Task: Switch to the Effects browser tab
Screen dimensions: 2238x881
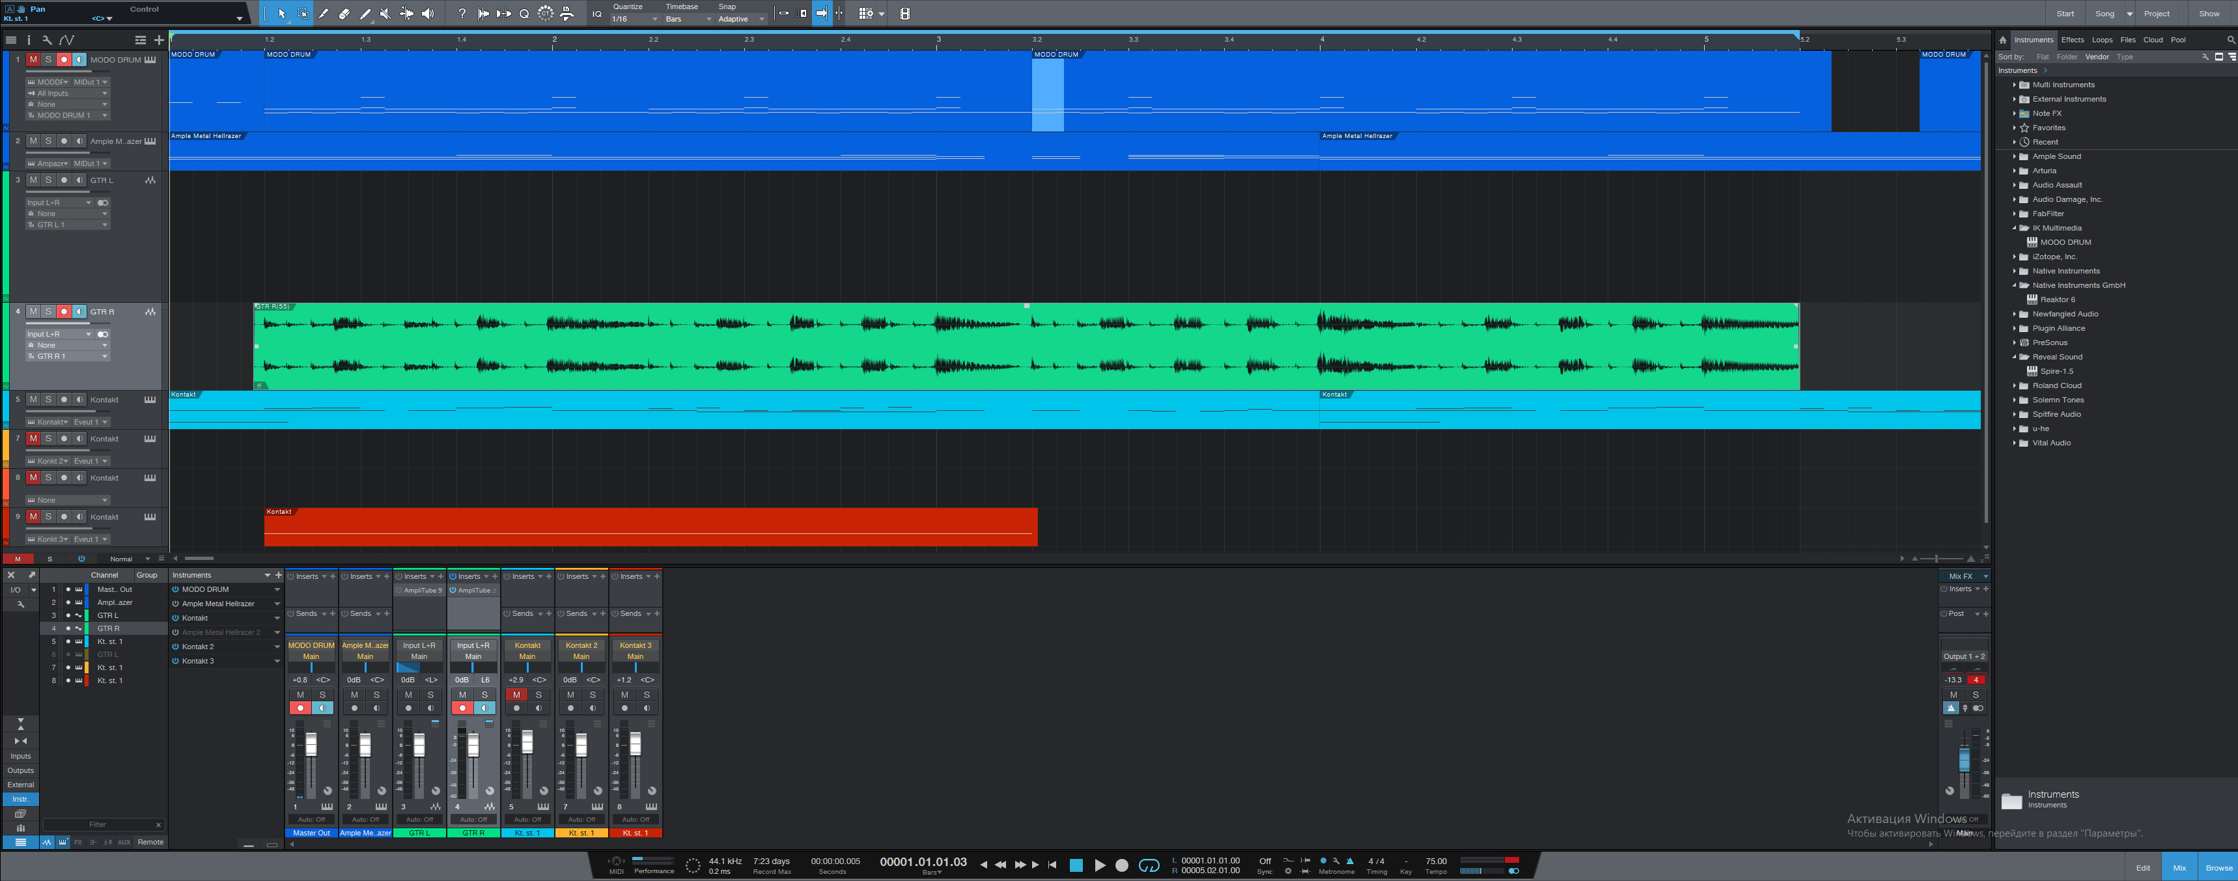Action: 2072,40
